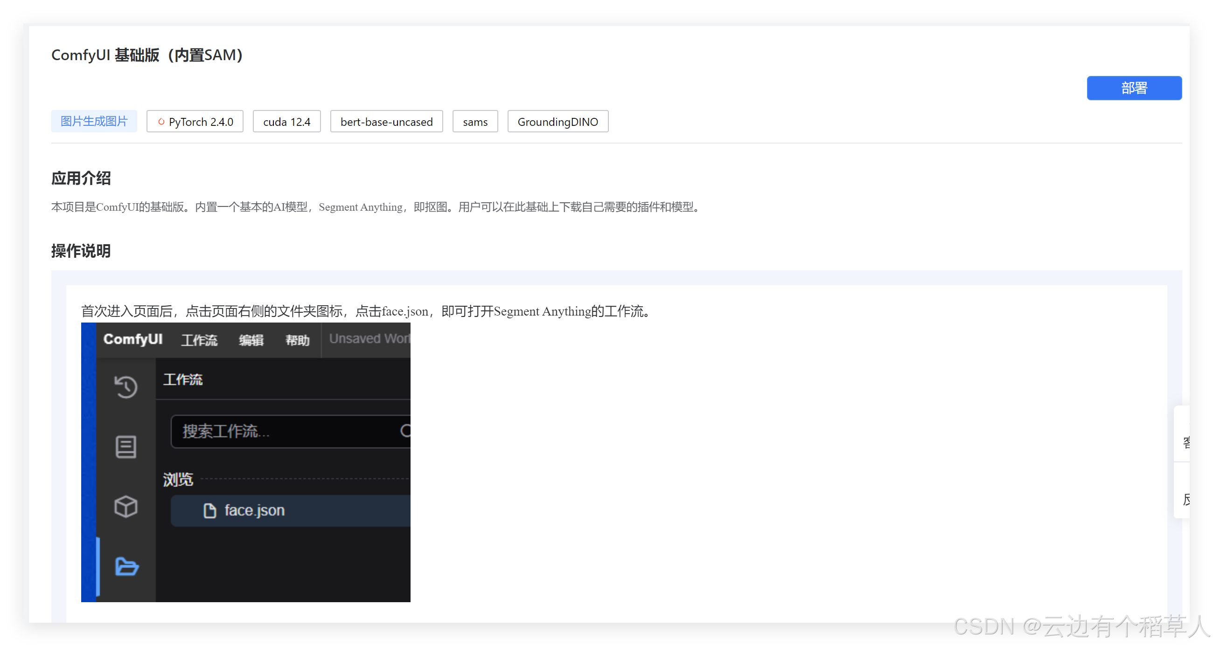This screenshot has width=1213, height=646.
Task: Open the 帮助 menu in ComfyUI
Action: (x=297, y=340)
